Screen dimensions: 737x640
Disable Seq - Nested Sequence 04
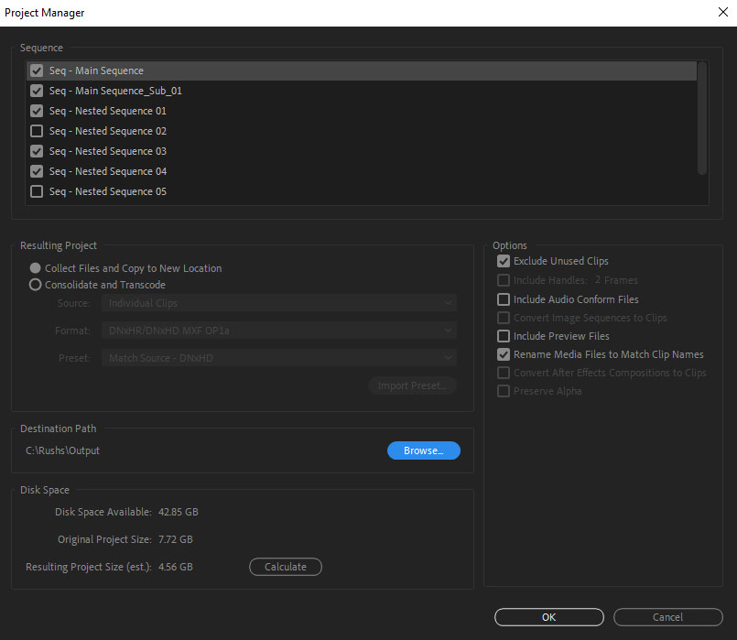(x=36, y=170)
